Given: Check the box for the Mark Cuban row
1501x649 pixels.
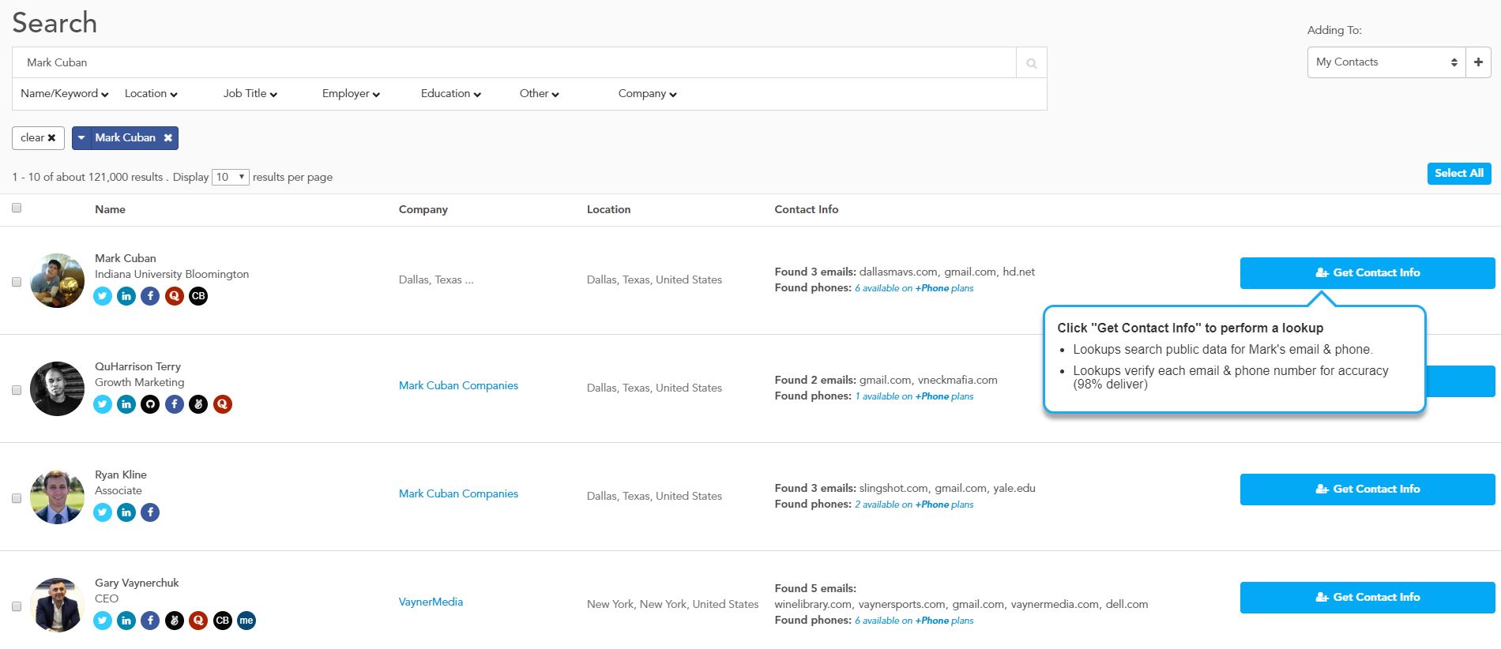Looking at the screenshot, I should click(x=17, y=282).
